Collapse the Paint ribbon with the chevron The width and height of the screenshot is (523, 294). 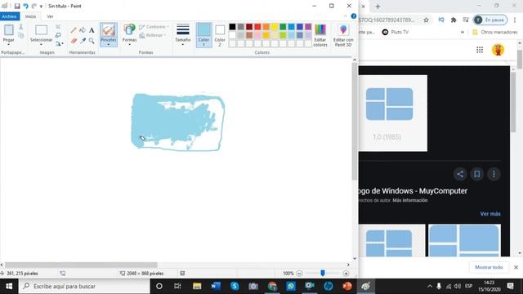point(345,16)
